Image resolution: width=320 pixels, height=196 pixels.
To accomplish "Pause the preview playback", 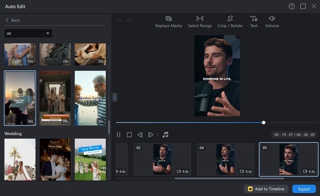I will click(119, 135).
